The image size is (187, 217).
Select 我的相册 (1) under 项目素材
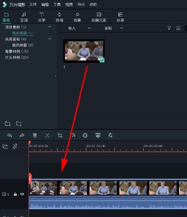pos(23,33)
